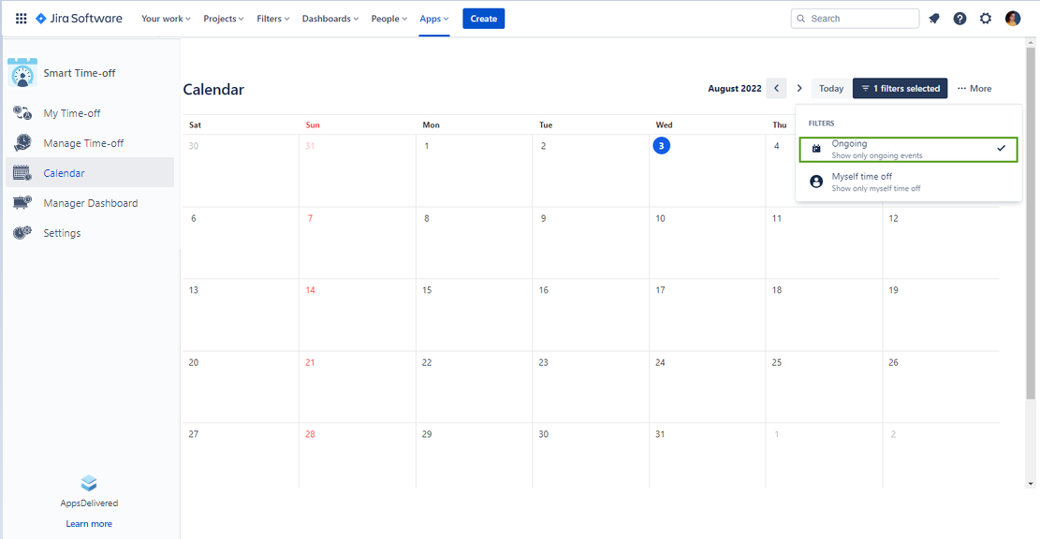Image resolution: width=1040 pixels, height=539 pixels.
Task: Open the More options dropdown
Action: [974, 89]
